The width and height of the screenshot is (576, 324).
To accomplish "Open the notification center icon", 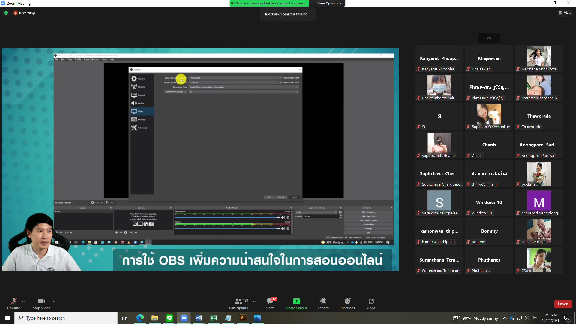I will click(x=567, y=318).
